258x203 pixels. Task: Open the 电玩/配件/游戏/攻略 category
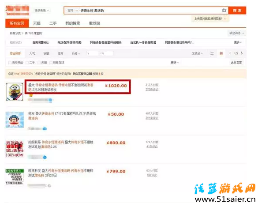pyautogui.click(x=69, y=42)
